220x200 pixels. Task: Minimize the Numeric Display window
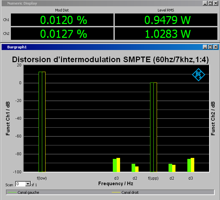[205, 3]
